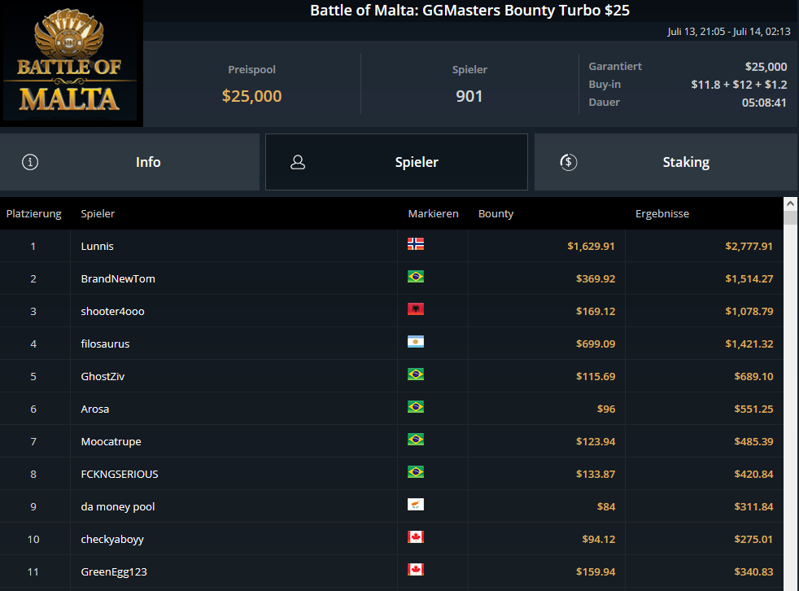Select player filosaurus

pyautogui.click(x=105, y=344)
